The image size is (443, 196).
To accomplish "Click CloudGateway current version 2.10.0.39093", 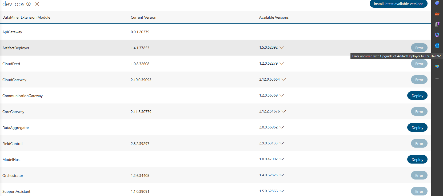I will click(x=141, y=80).
